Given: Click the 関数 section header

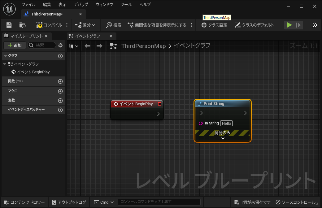Looking at the screenshot, I should (34, 81).
